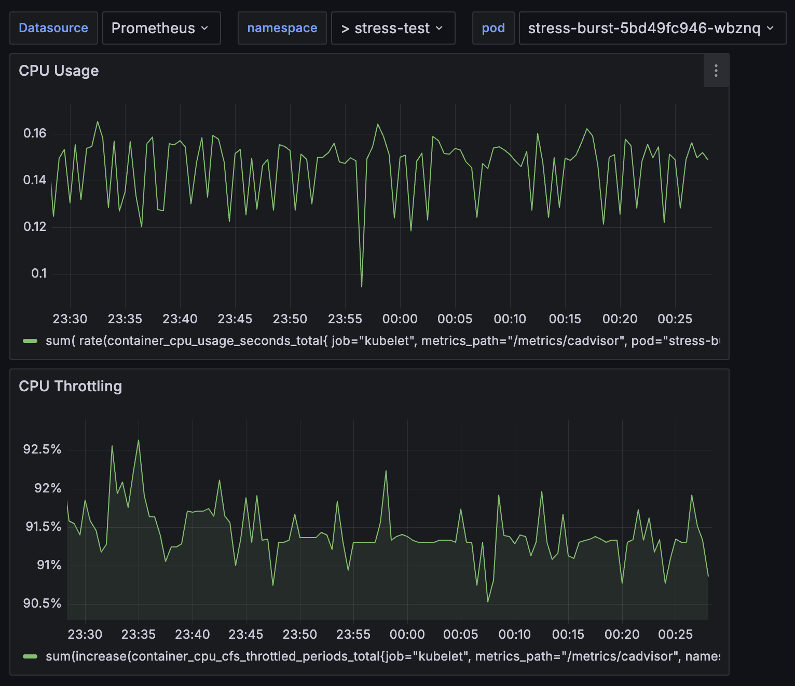Toggle the container_cpu_usage_seconds_total legend series
Viewport: 795px width, 686px height.
click(x=383, y=341)
